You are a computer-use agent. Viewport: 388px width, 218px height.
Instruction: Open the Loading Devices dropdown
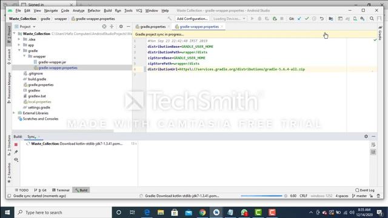[229, 19]
